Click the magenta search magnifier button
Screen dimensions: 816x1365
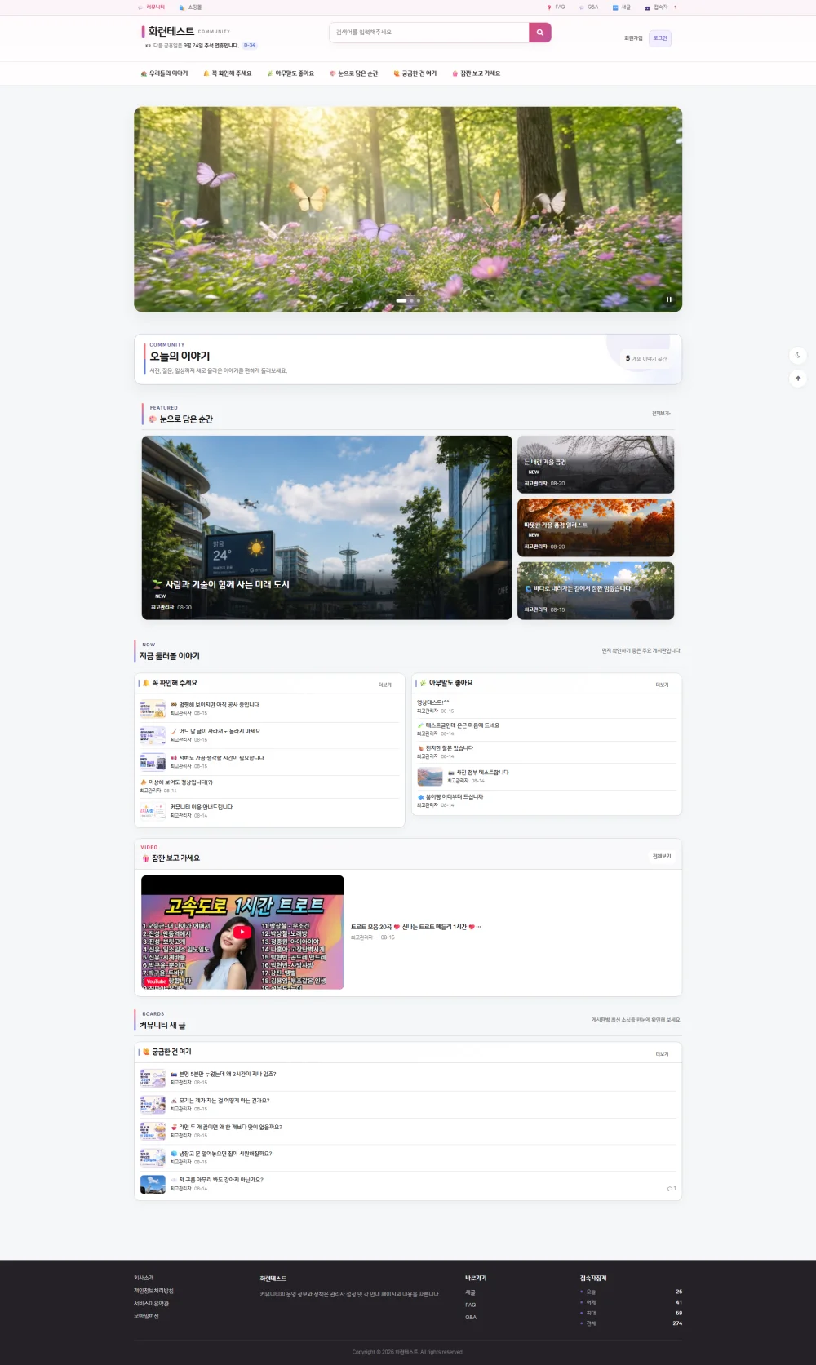point(540,33)
